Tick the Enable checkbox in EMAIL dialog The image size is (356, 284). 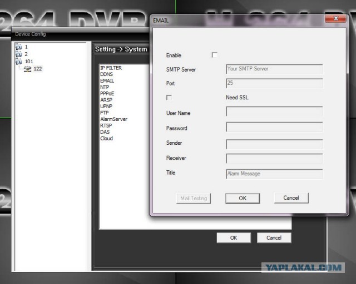click(x=214, y=55)
